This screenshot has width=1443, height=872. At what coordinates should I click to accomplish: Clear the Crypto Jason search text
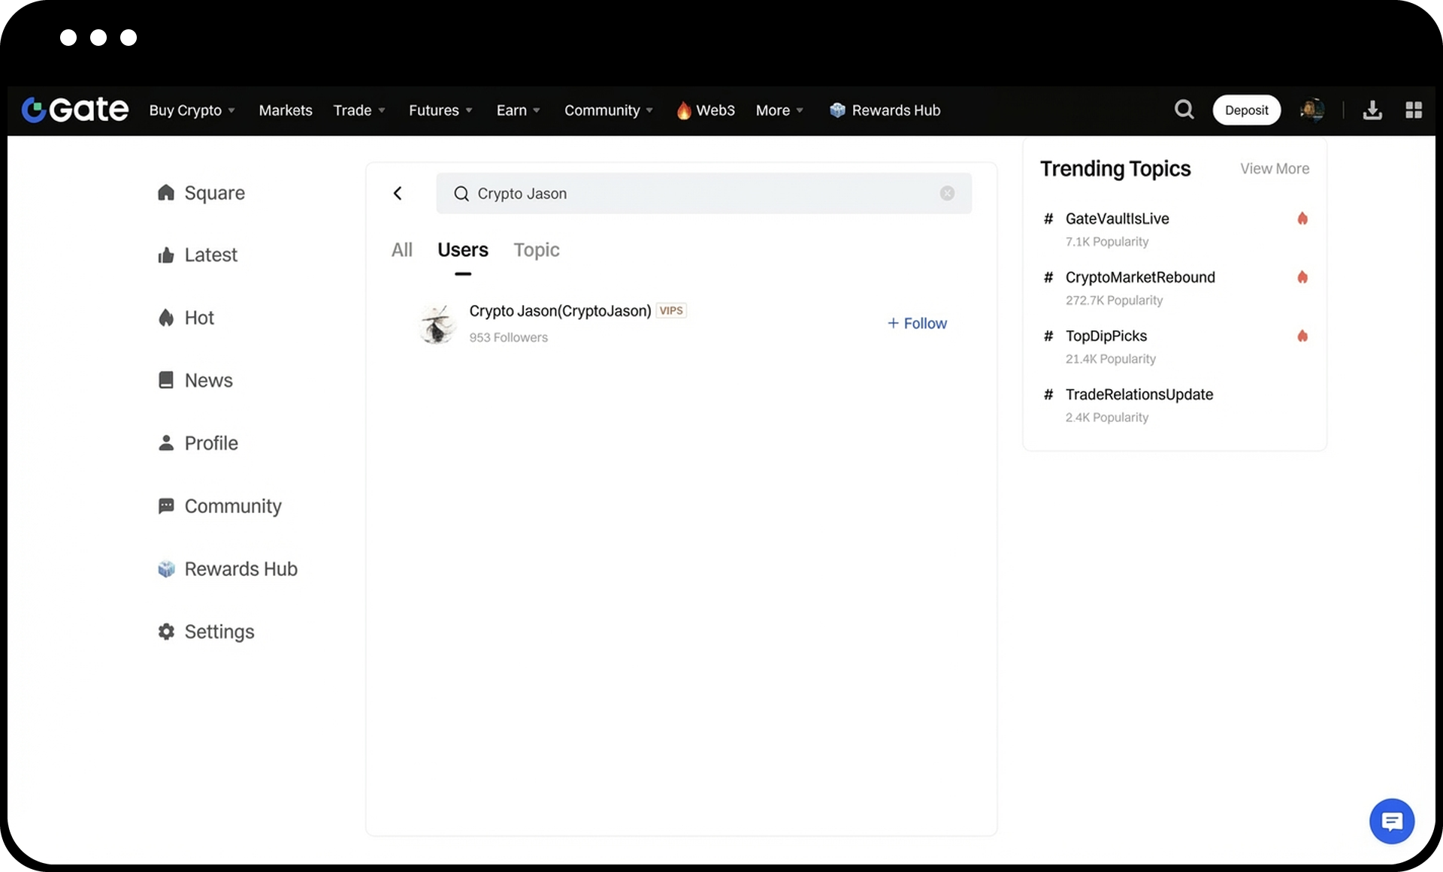[x=947, y=193]
